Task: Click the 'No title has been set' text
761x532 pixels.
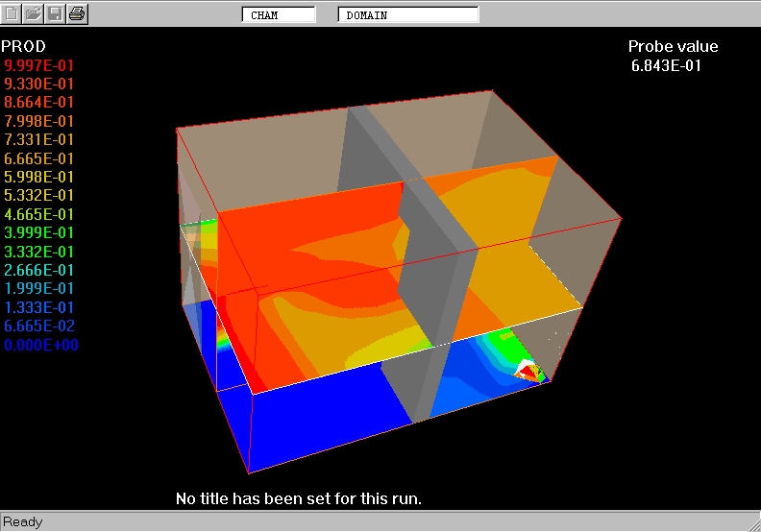Action: (299, 498)
